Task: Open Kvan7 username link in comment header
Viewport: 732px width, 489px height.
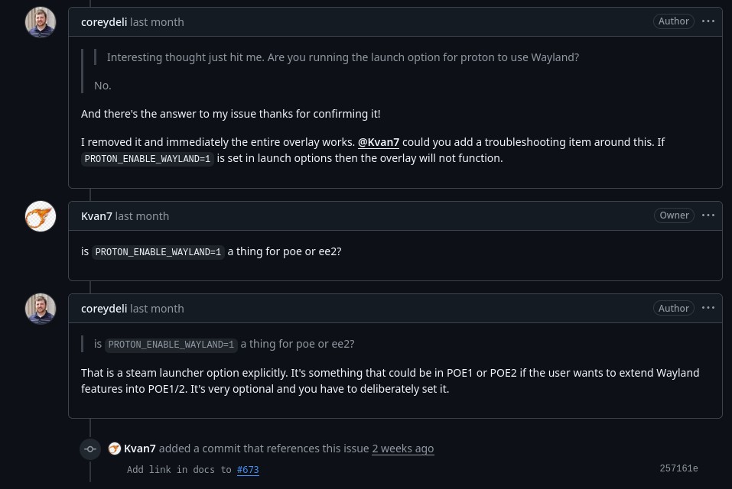Action: (x=96, y=216)
